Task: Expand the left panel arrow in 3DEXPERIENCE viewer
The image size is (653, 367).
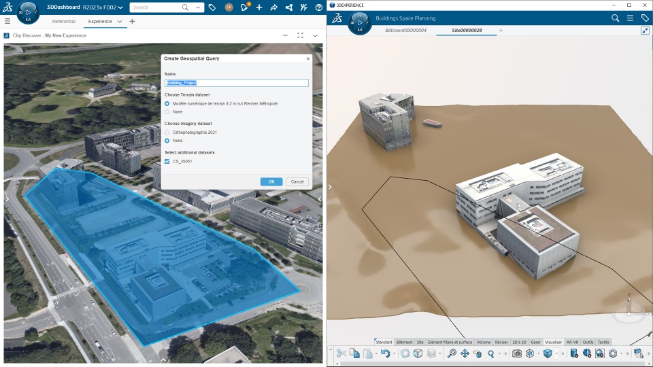Action: pyautogui.click(x=330, y=188)
